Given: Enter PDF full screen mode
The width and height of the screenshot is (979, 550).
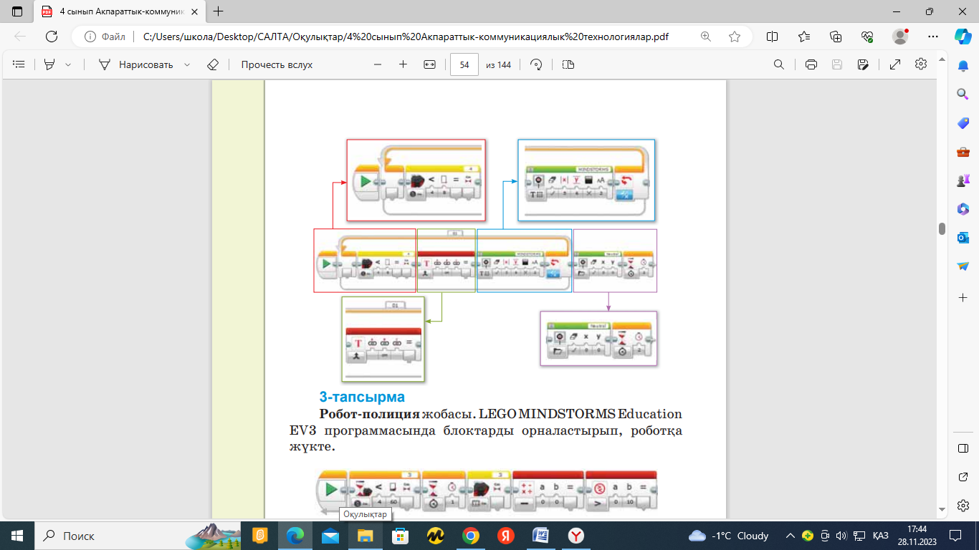Looking at the screenshot, I should click(895, 64).
